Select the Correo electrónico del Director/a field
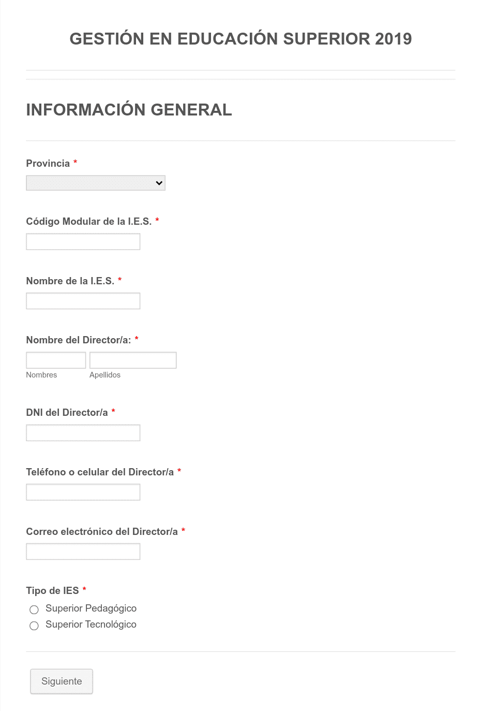 [83, 552]
